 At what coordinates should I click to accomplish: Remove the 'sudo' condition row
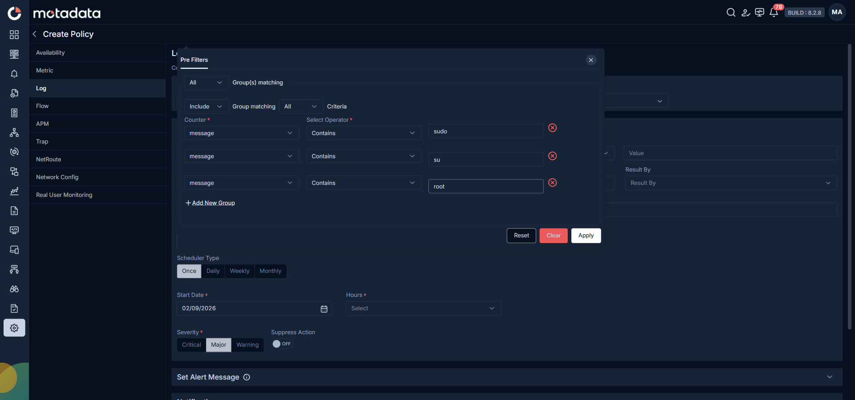(553, 128)
